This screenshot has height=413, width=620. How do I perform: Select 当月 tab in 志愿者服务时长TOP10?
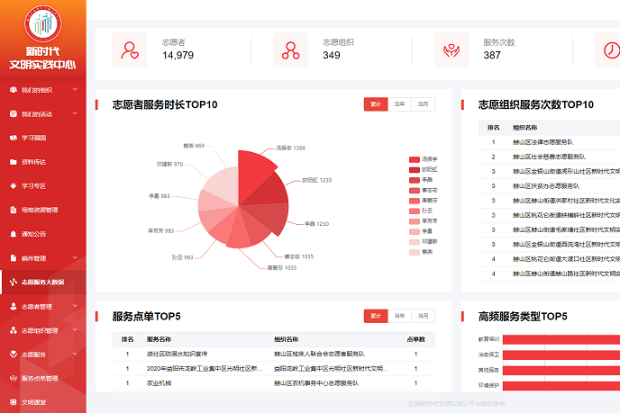(x=423, y=104)
